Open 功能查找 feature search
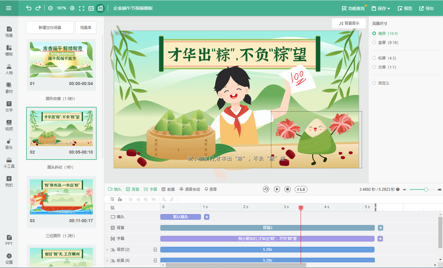 pos(353,8)
